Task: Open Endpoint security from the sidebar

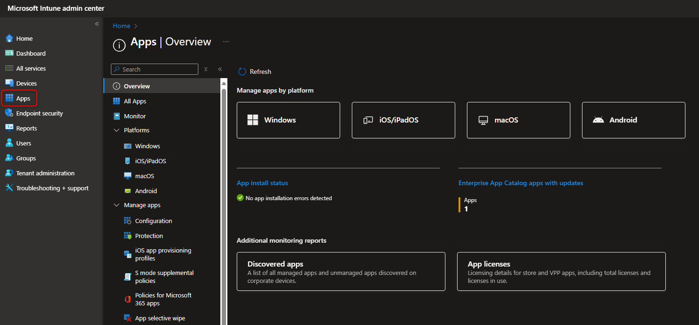Action: (39, 113)
